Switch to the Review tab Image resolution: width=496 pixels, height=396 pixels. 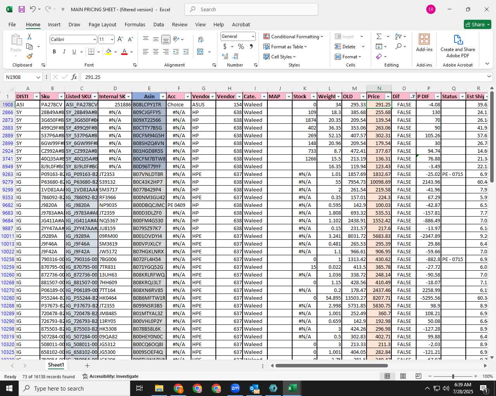180,24
